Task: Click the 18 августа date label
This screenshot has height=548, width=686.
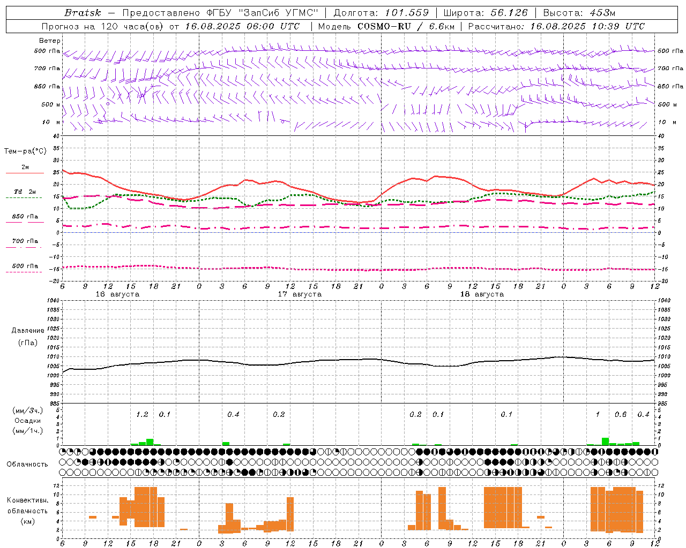Action: [x=482, y=294]
